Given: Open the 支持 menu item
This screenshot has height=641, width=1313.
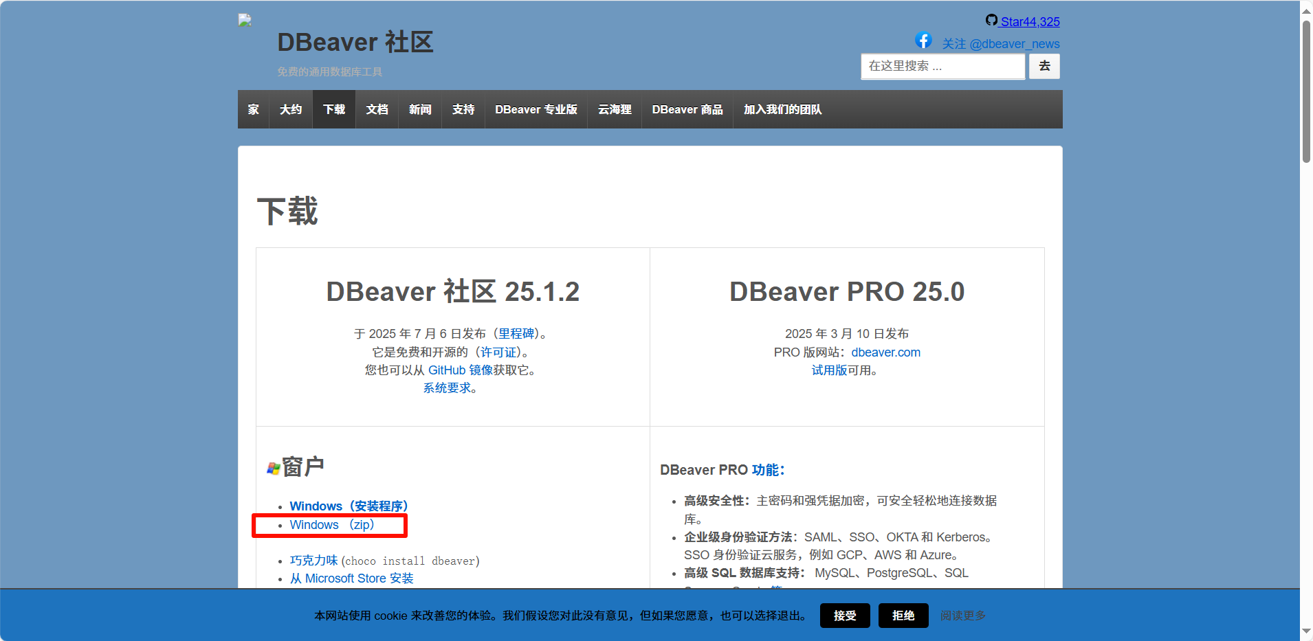Looking at the screenshot, I should (463, 109).
